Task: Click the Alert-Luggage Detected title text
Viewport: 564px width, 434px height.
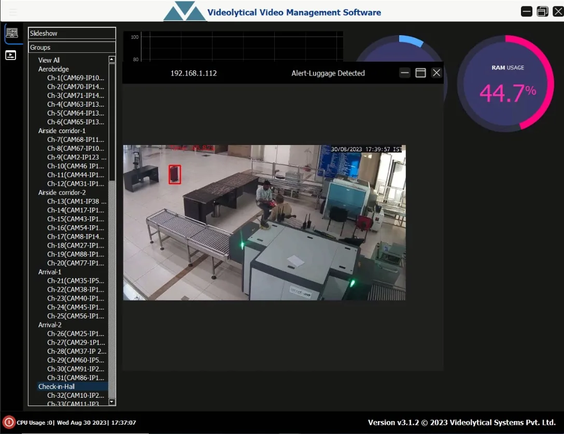Action: [x=328, y=73]
